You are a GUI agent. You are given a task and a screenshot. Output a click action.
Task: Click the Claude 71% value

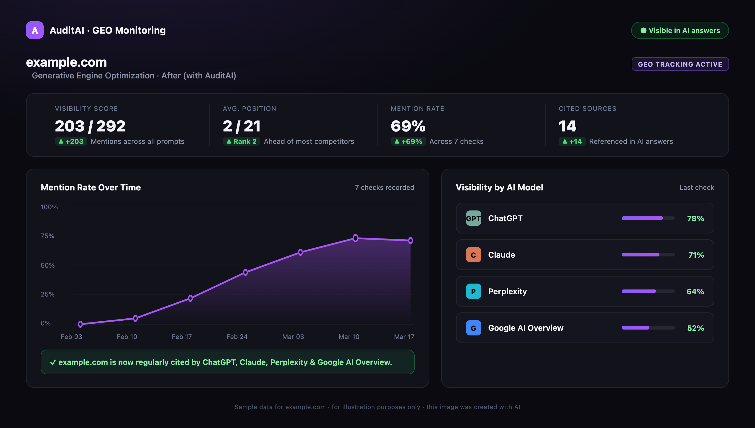click(696, 255)
